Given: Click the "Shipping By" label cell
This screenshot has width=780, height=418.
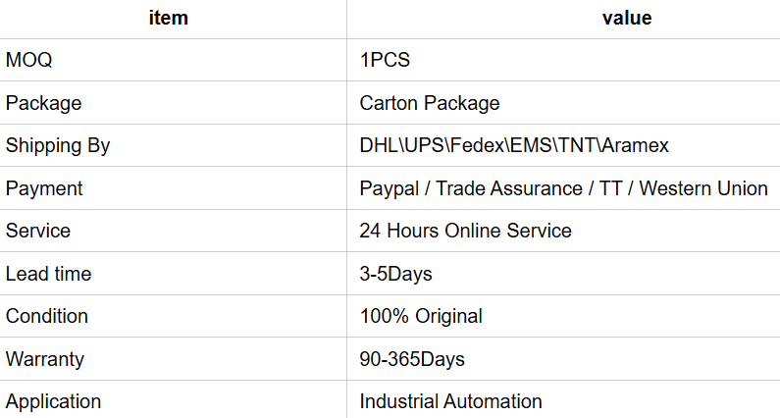Looking at the screenshot, I should click(x=58, y=145).
